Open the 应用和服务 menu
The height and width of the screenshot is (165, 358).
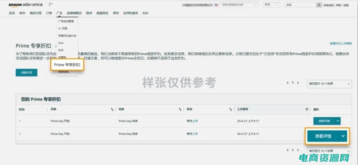[x=131, y=13]
